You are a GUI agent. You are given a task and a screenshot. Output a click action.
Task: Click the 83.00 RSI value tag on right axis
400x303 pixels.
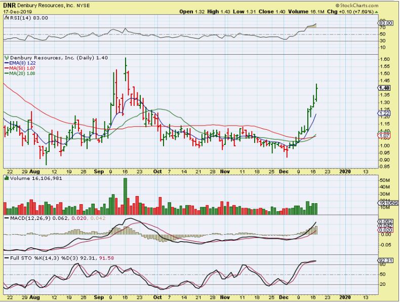pos(385,23)
